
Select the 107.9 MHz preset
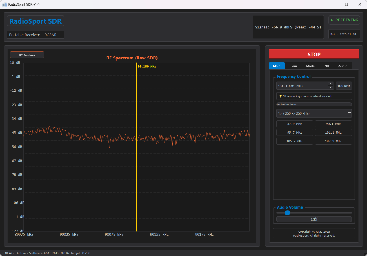tap(333, 141)
